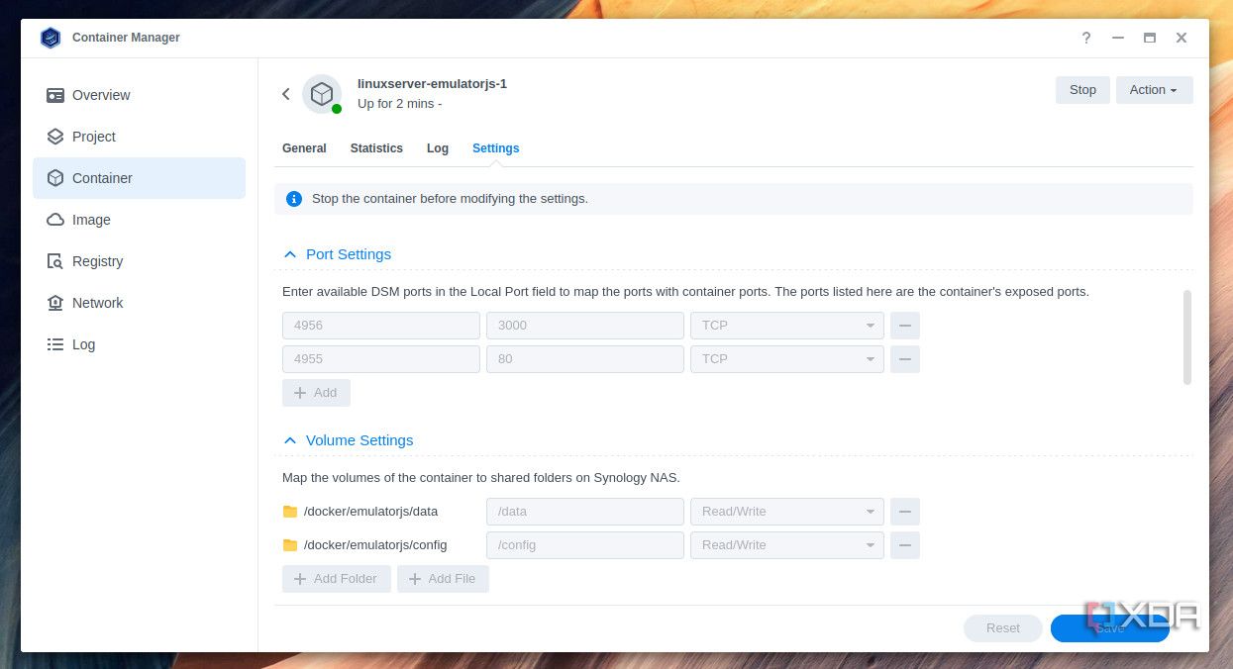Open Registry in the sidebar

tap(139, 261)
